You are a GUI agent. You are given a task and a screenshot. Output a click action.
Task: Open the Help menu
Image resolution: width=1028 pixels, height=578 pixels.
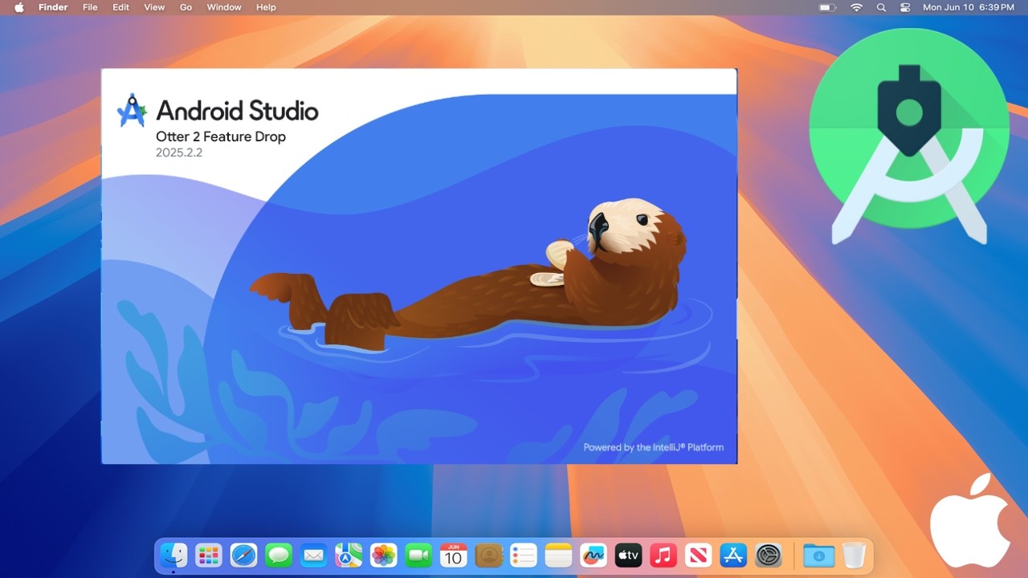click(266, 7)
